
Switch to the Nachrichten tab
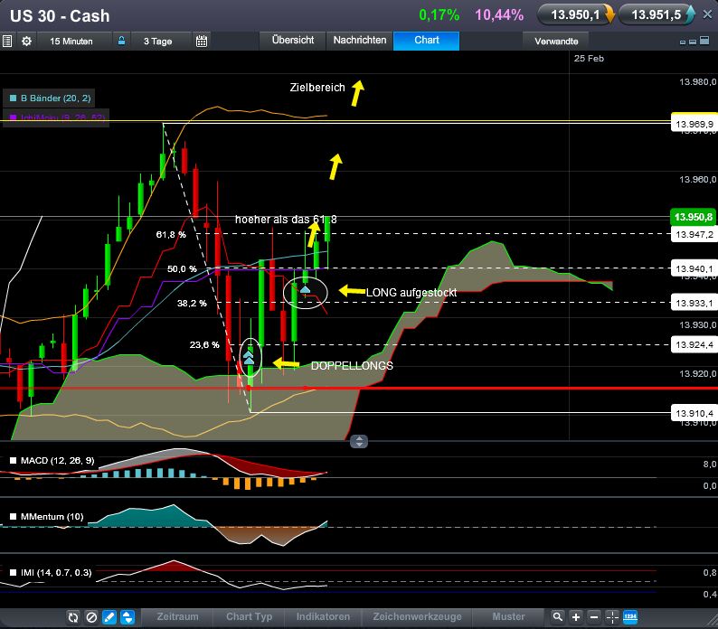[360, 41]
